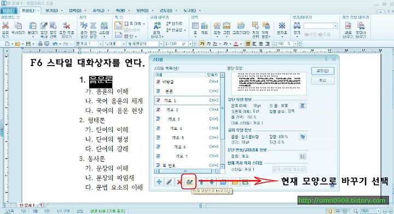The height and width of the screenshot is (214, 394).
Task: Click the Convert to Hanja (한자로) button
Action: [174, 23]
